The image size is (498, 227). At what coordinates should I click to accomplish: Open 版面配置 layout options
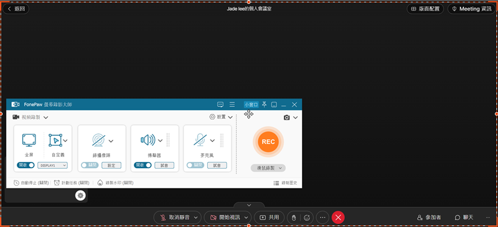[425, 9]
